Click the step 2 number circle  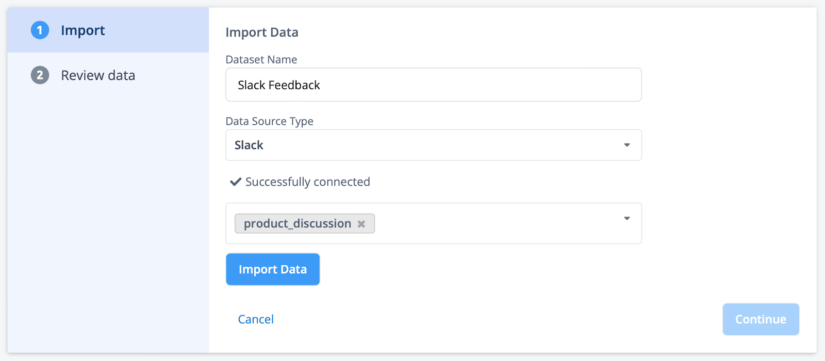click(x=40, y=75)
